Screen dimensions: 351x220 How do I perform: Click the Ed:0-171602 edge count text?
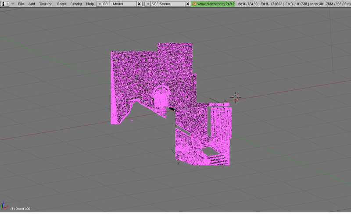pyautogui.click(x=272, y=4)
